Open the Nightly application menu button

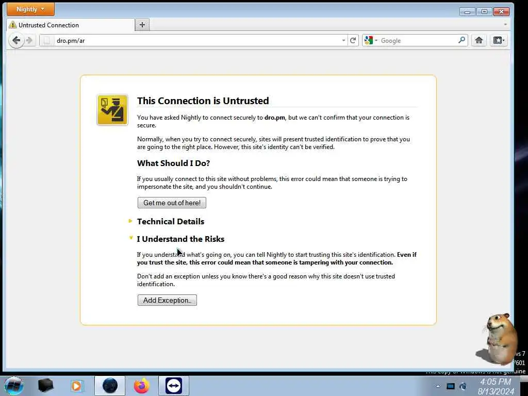[x=30, y=9]
